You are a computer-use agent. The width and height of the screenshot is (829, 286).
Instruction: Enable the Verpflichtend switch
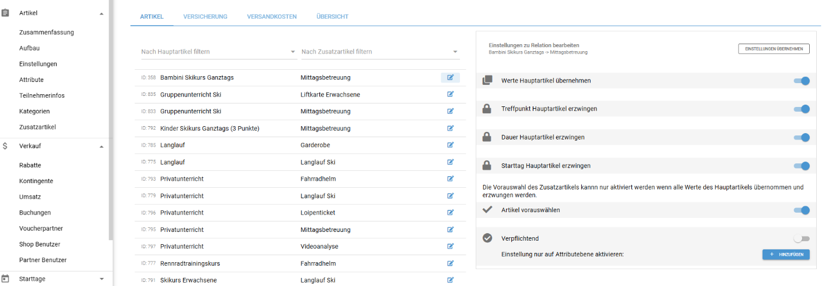coord(802,238)
